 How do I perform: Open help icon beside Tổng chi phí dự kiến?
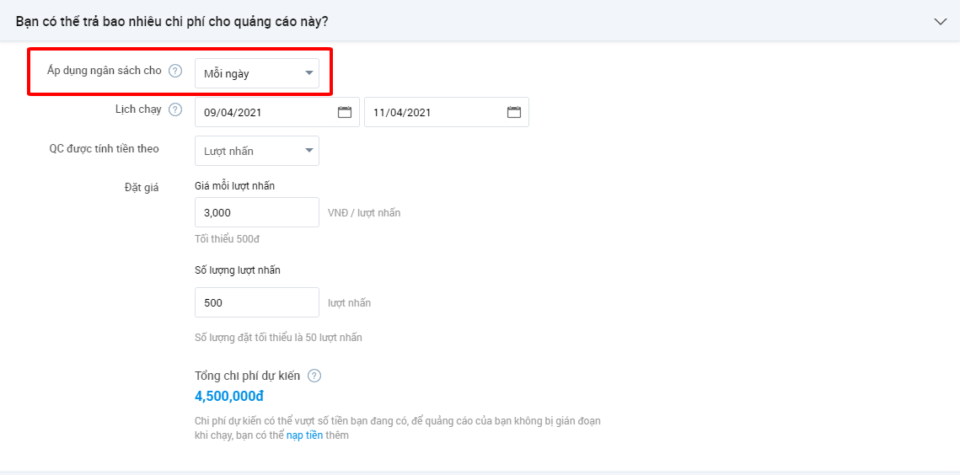(x=314, y=376)
